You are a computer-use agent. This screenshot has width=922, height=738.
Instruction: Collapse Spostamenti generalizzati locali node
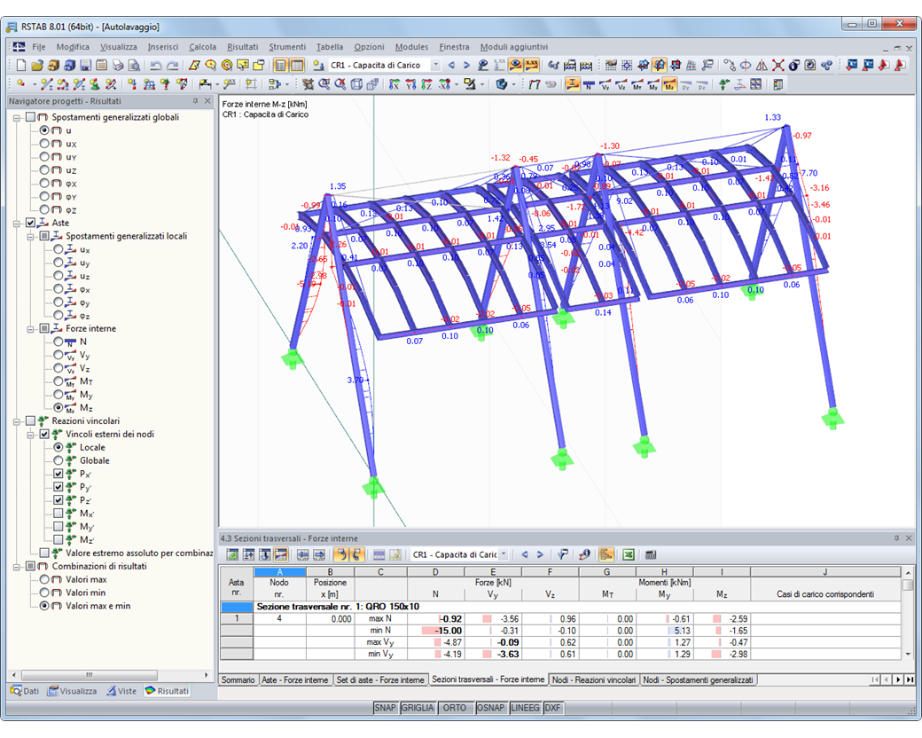pyautogui.click(x=30, y=236)
